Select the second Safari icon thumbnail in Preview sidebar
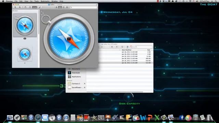219x123 pixels. 25,54
